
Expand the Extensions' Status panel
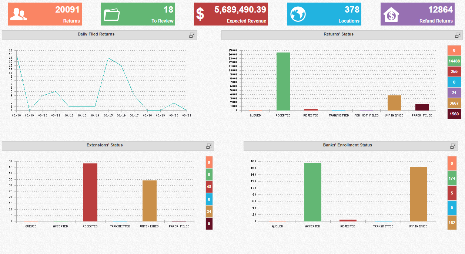point(209,146)
